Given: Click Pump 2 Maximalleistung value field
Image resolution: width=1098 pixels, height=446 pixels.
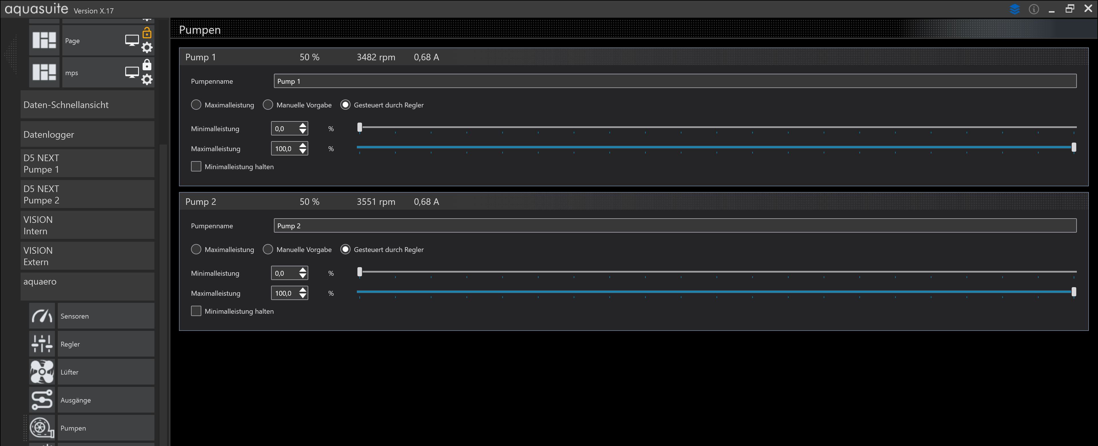Looking at the screenshot, I should [x=285, y=293].
